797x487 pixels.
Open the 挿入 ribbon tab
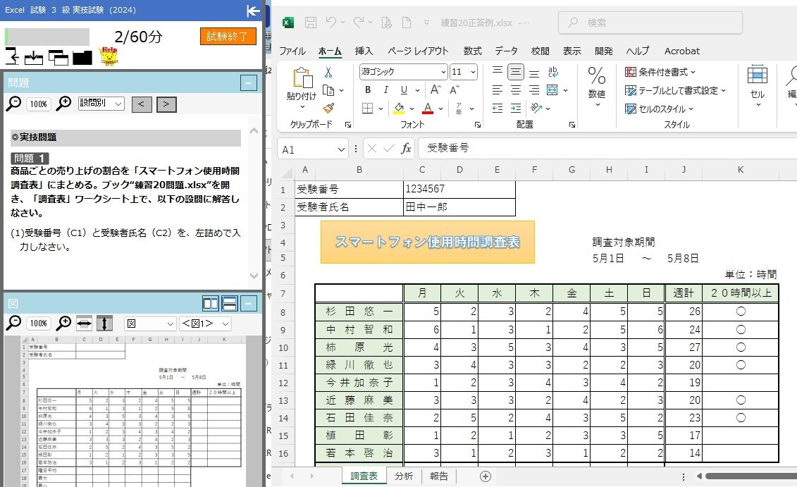point(364,51)
